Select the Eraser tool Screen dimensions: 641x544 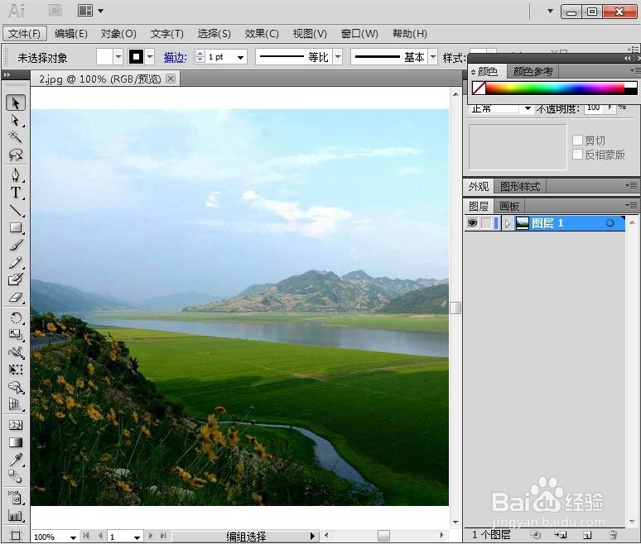[x=16, y=298]
